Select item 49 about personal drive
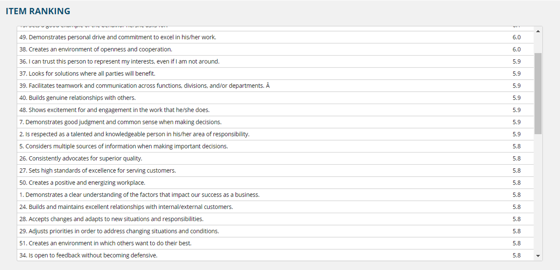Viewport: 560px width, 270px height. 275,37
